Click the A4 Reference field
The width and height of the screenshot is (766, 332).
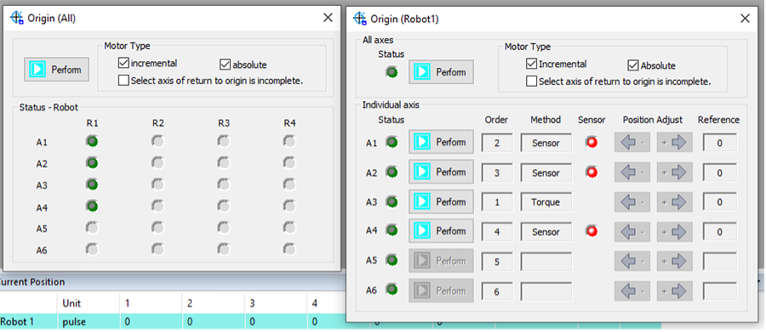pos(720,232)
